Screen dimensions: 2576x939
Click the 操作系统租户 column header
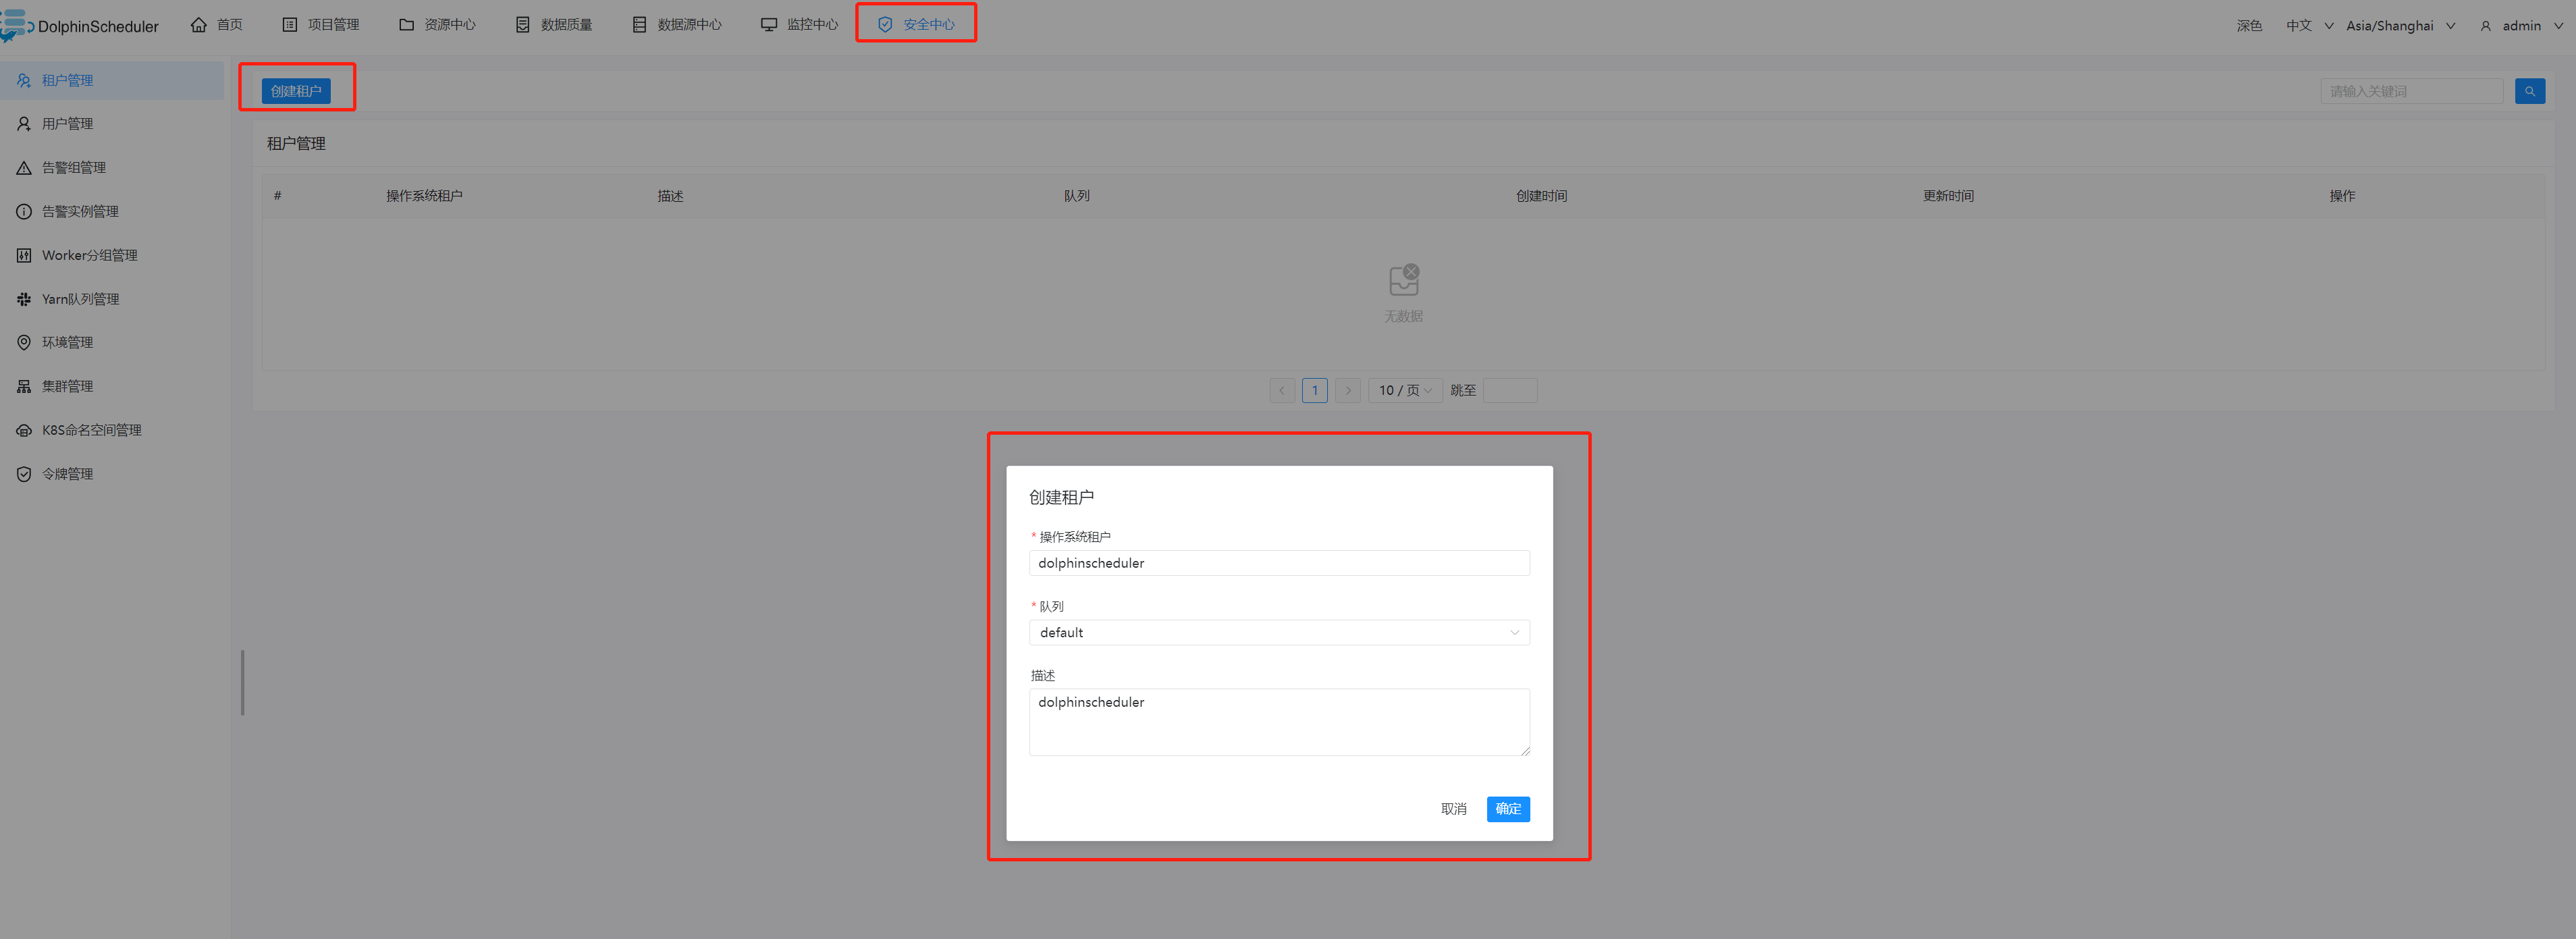pos(424,196)
